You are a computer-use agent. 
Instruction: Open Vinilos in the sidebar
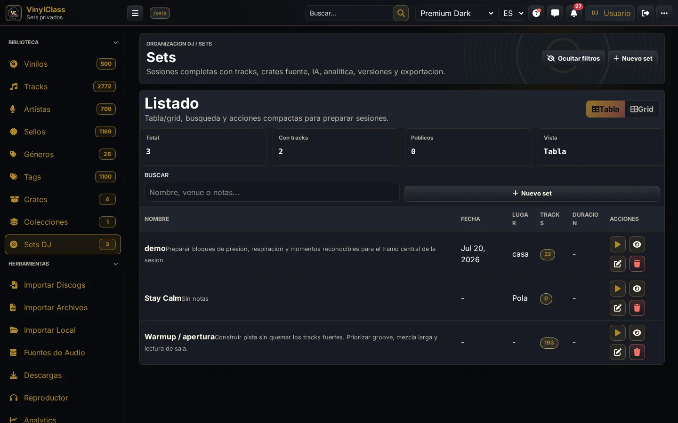(x=63, y=64)
